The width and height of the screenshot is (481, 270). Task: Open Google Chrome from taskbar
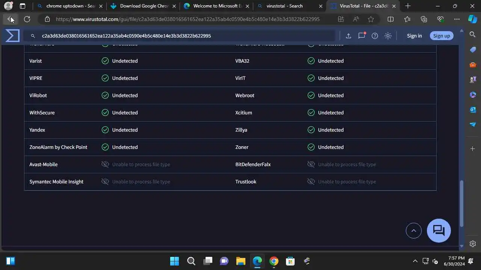[x=274, y=261]
